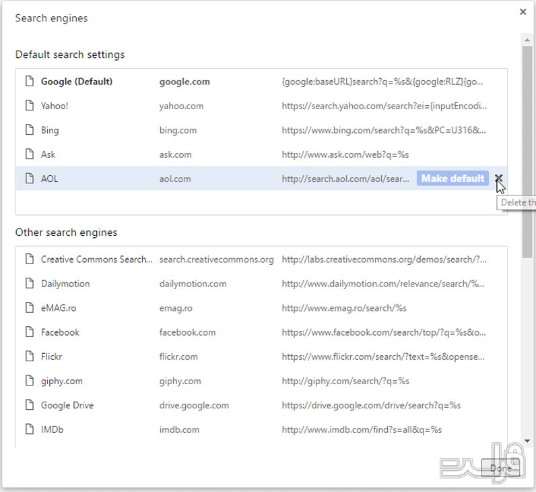This screenshot has height=492, width=536.
Task: Click the www.facebook.com/search URL
Action: [384, 332]
